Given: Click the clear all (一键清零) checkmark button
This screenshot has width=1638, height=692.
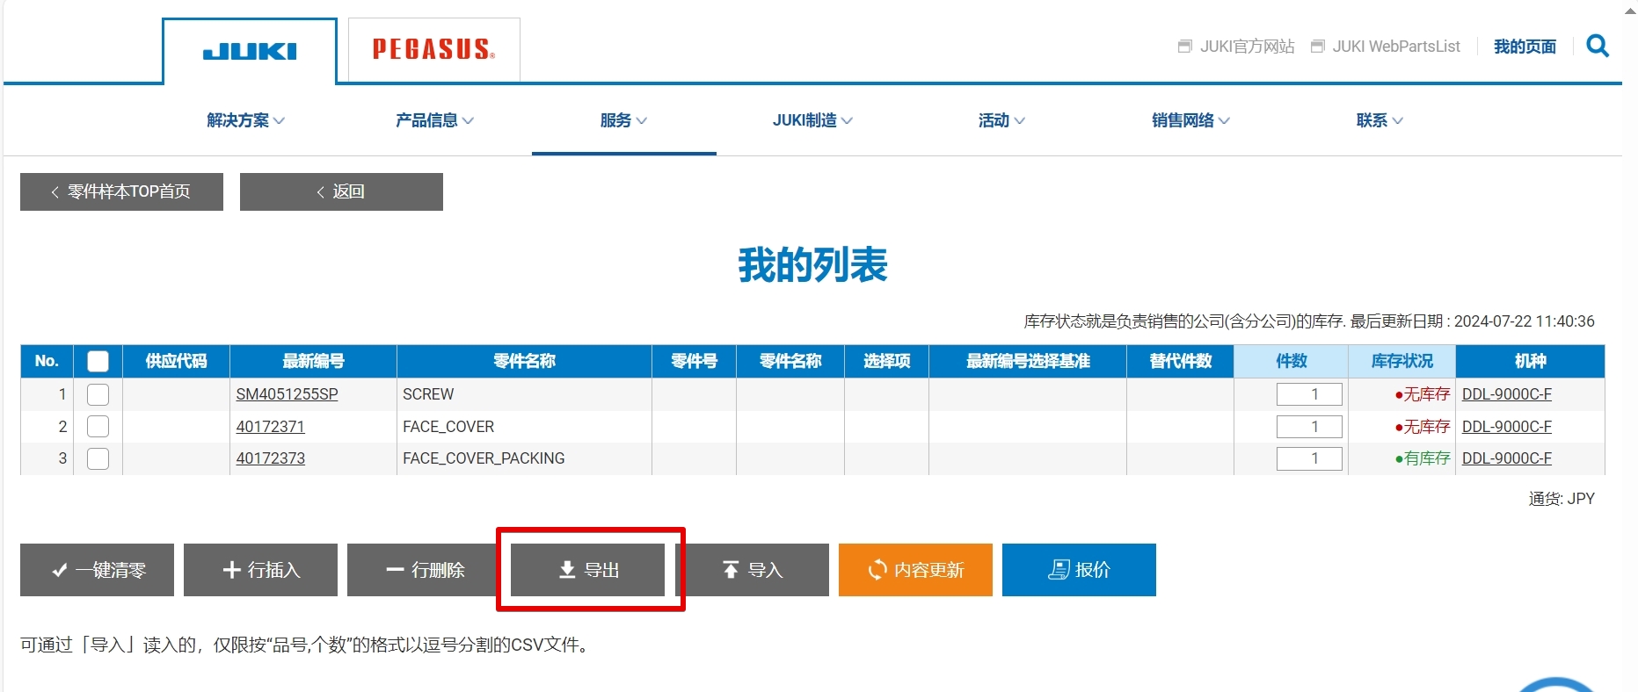Looking at the screenshot, I should (97, 570).
